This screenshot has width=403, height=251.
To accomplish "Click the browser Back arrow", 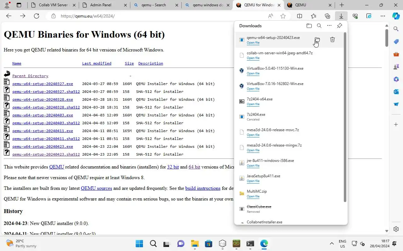I will click(x=9, y=16).
